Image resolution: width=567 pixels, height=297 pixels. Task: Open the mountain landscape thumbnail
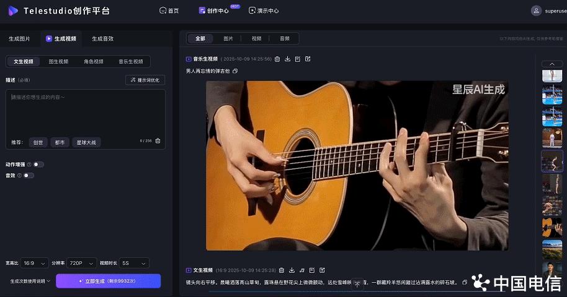pyautogui.click(x=552, y=249)
